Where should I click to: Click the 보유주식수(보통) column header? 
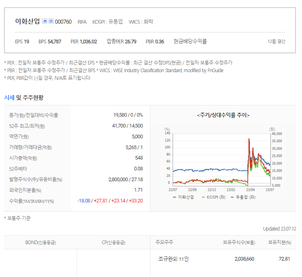point(239,243)
